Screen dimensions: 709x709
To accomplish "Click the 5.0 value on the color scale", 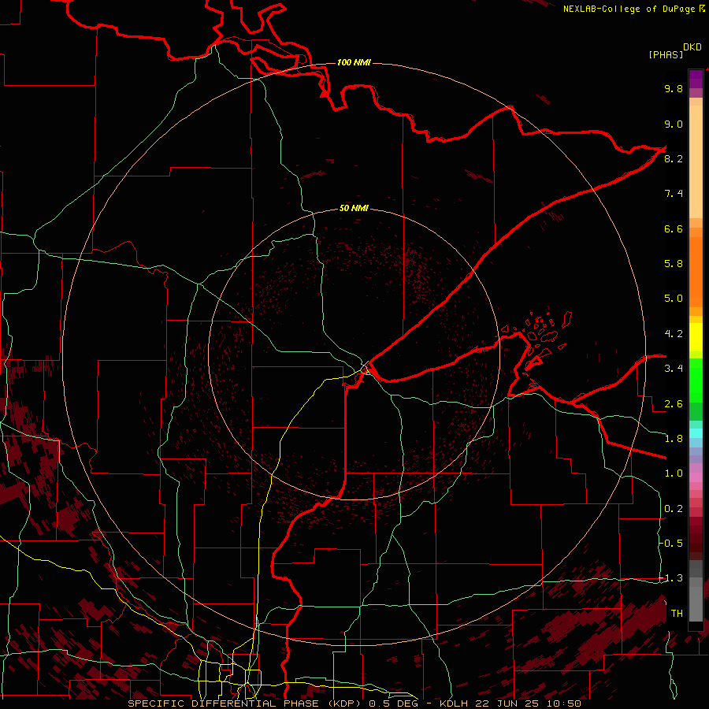I will click(674, 299).
